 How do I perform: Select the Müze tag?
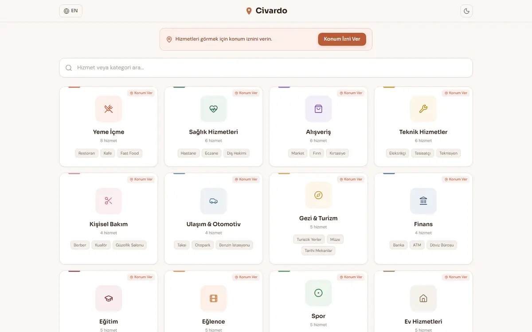(335, 239)
